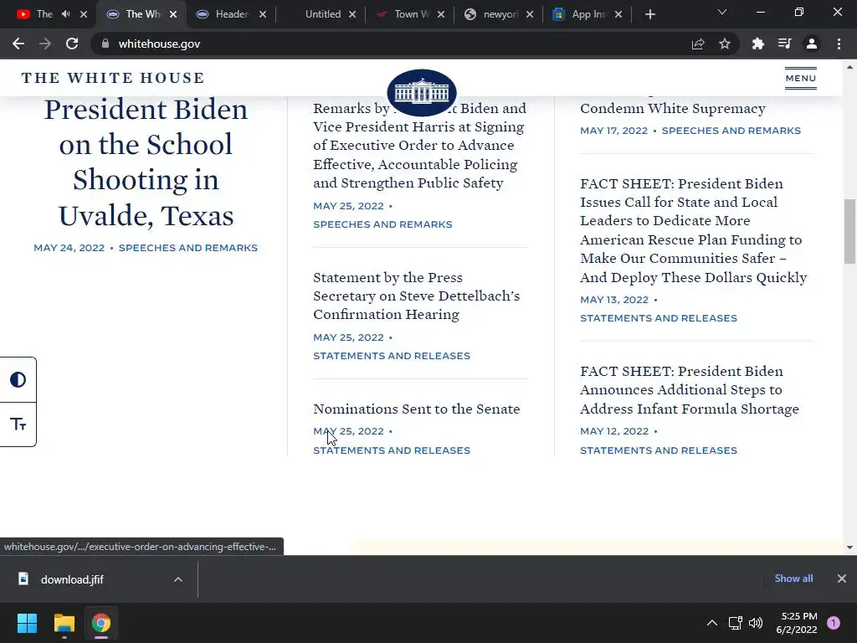
Task: Open the download.jfif file
Action: (x=72, y=579)
